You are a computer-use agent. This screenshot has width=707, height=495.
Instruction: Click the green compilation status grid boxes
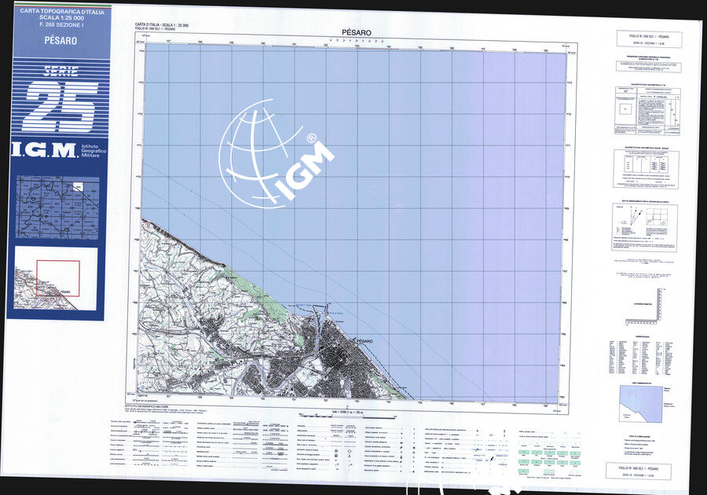tap(547, 458)
